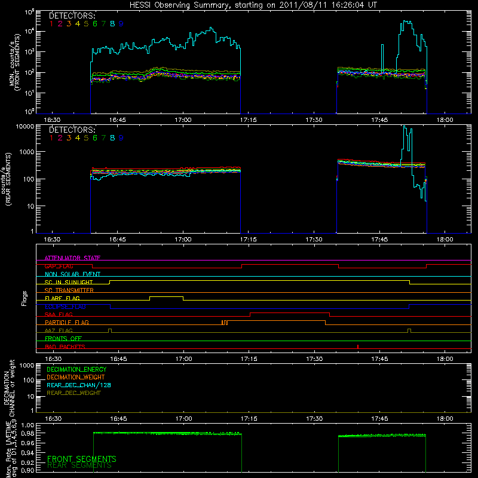
Task: Select the SC_TRANSMITTER flag label
Action: point(69,290)
